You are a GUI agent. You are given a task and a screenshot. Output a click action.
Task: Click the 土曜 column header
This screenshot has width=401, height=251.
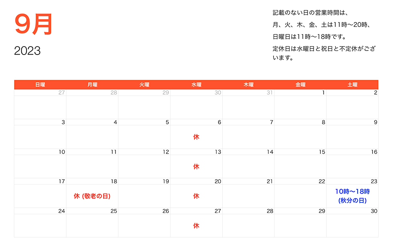click(352, 85)
